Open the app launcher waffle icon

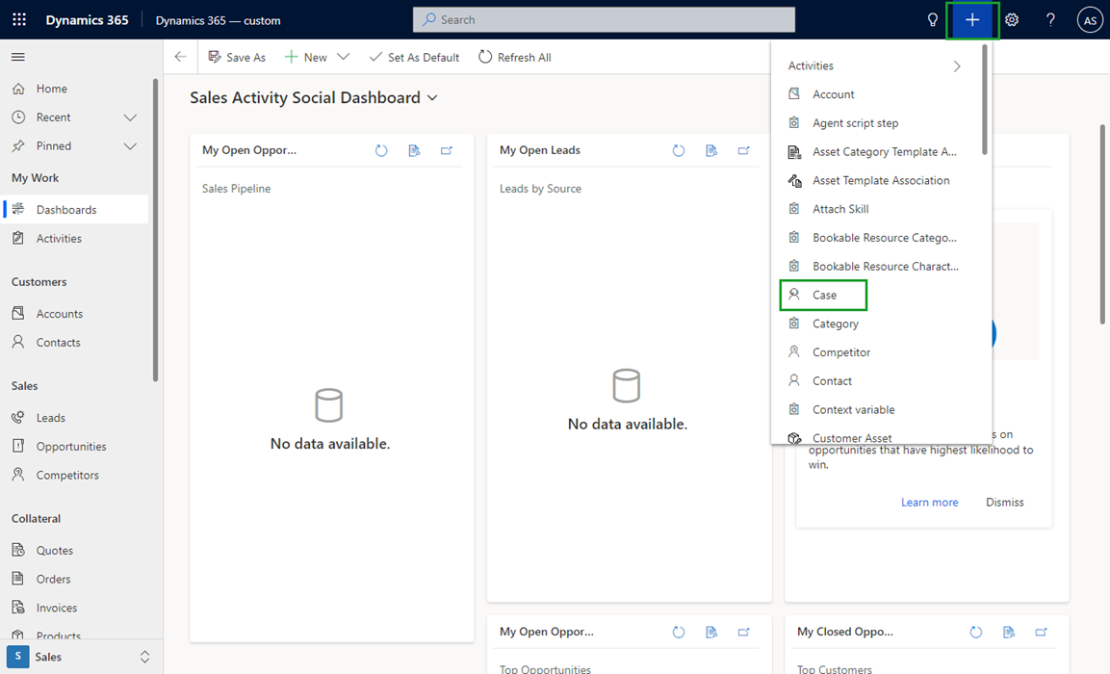(18, 19)
